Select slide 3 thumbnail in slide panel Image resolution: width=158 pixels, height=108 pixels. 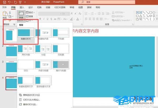tap(11, 67)
